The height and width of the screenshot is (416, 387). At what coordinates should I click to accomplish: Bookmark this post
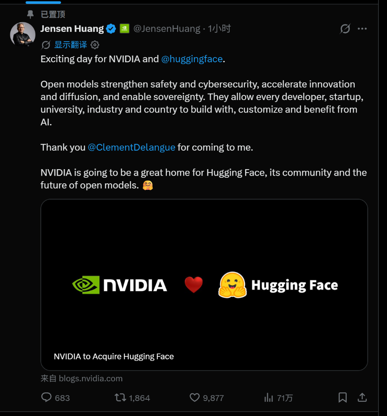(x=342, y=397)
